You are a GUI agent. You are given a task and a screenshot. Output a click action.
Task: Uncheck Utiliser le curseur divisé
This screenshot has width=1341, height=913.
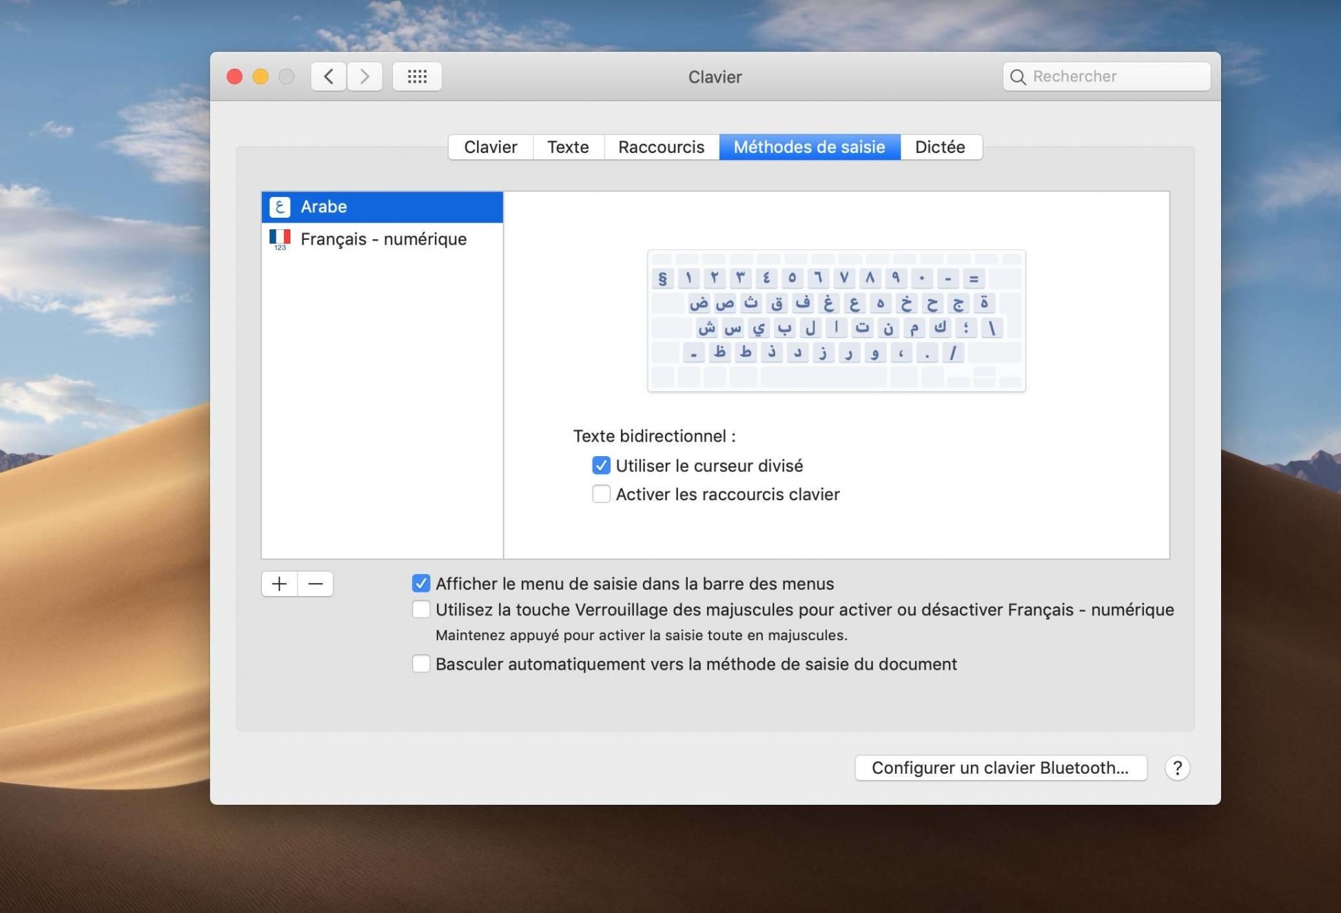point(601,465)
